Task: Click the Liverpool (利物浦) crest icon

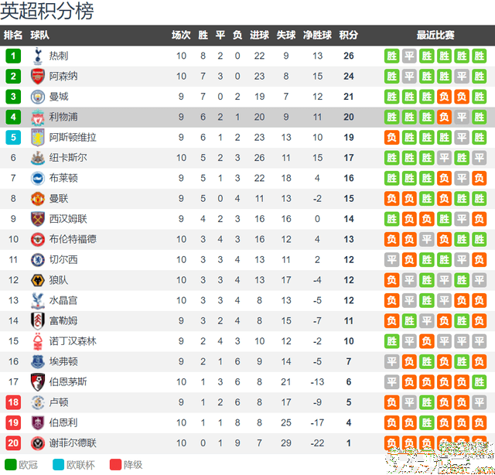Action: [38, 117]
